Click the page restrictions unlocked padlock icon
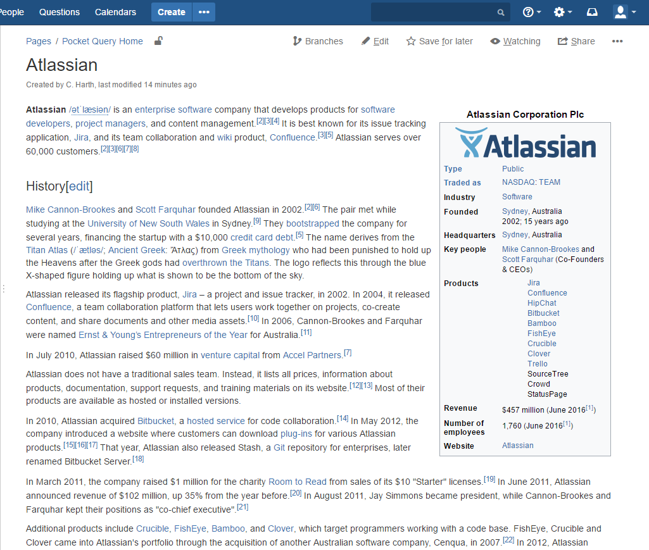The width and height of the screenshot is (649, 550). pos(158,41)
